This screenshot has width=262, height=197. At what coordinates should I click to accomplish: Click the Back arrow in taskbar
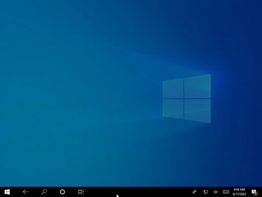(x=26, y=192)
